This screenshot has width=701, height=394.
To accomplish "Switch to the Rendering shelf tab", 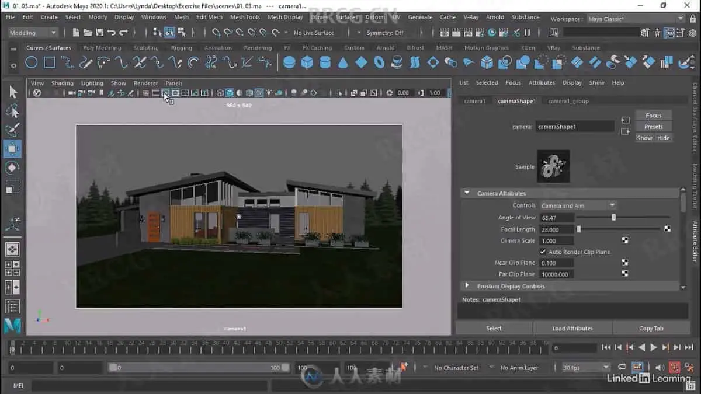I will (x=258, y=48).
